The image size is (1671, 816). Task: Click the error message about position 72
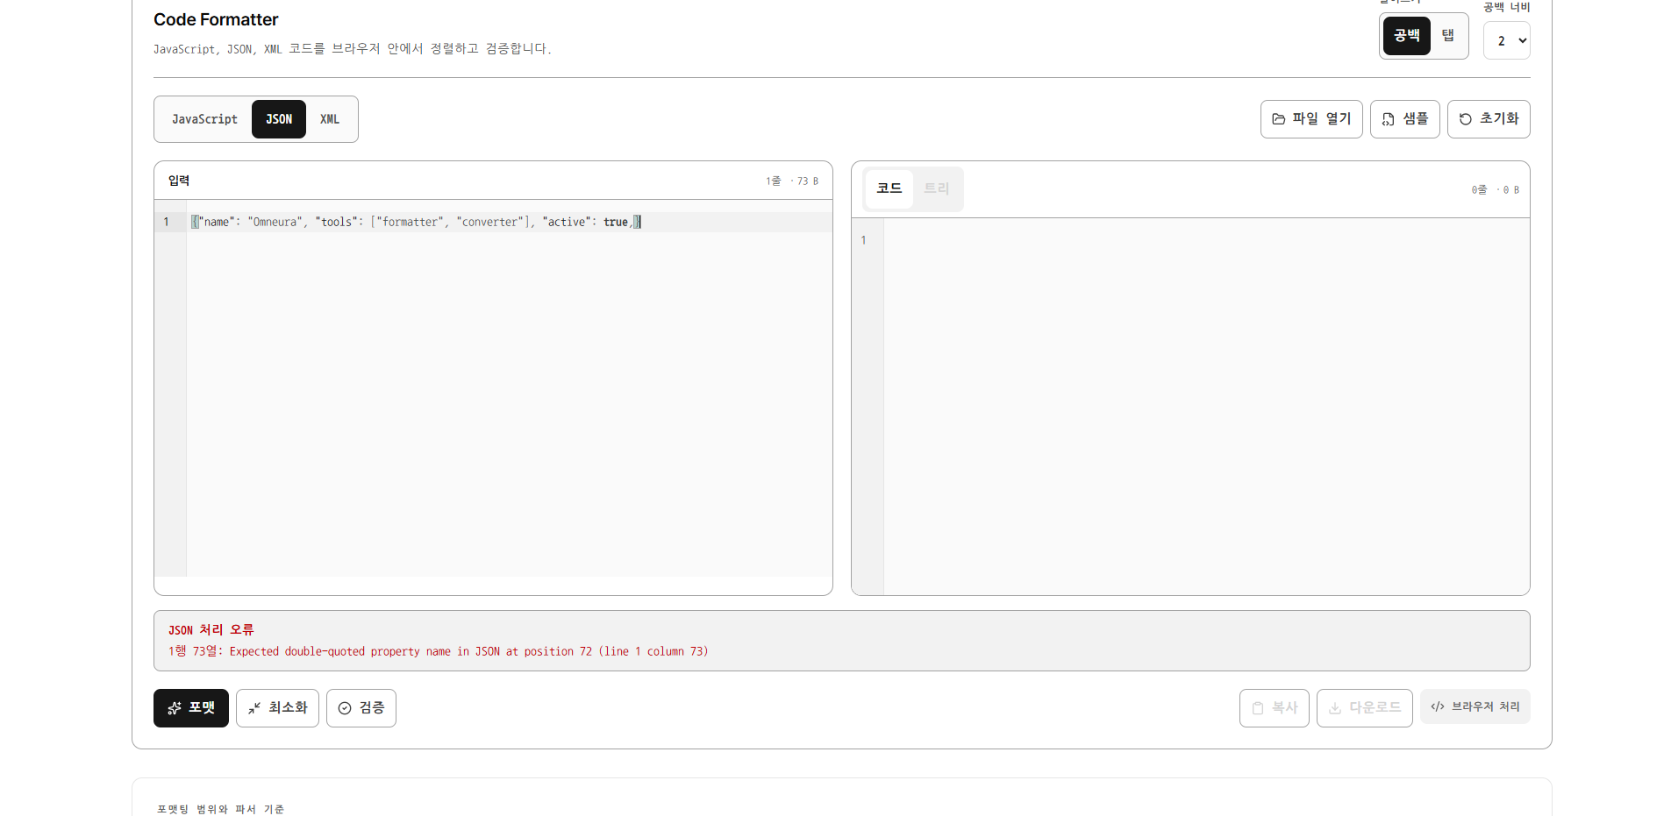pyautogui.click(x=439, y=651)
